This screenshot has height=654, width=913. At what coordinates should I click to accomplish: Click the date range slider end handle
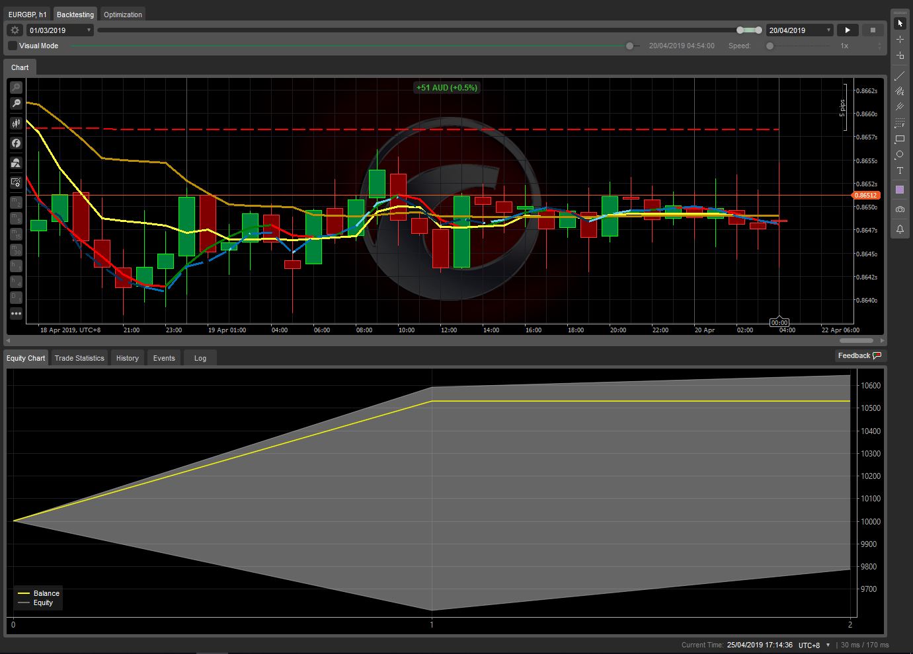(x=758, y=30)
